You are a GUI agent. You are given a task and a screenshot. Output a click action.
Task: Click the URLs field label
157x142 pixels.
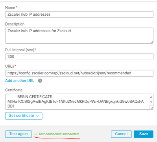coord(10,66)
